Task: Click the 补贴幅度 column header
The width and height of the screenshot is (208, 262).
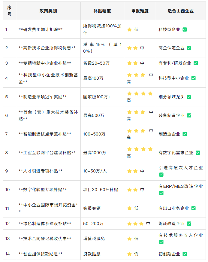Action: 102,11
